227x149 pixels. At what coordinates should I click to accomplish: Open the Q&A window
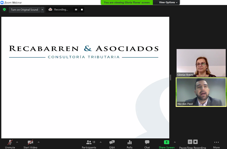[x=112, y=144]
